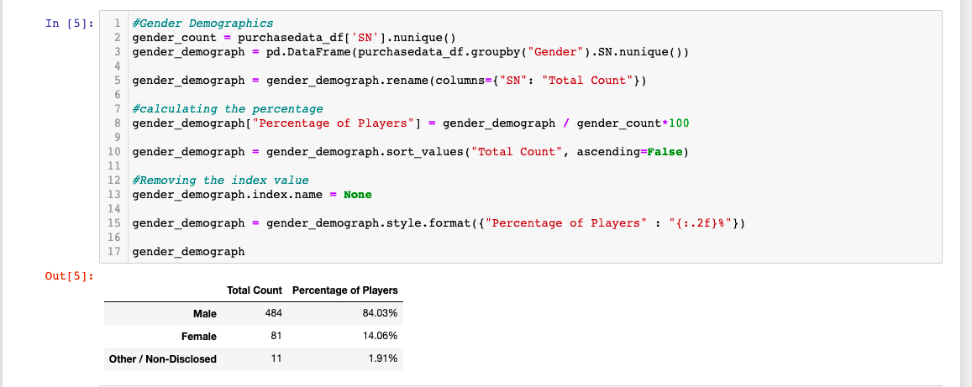Click the 11 count cell
Image resolution: width=972 pixels, height=387 pixels.
(x=276, y=358)
